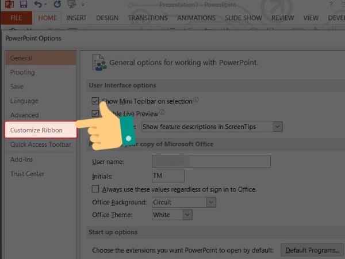Click info icon next to Live Preview
This screenshot has width=345, height=259.
(x=162, y=113)
